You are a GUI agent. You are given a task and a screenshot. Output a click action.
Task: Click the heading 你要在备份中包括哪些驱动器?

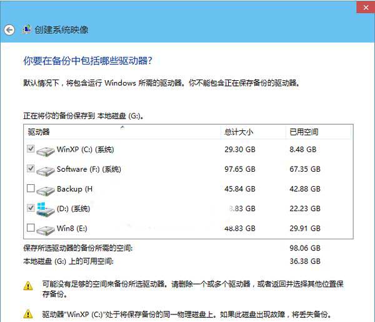[87, 61]
